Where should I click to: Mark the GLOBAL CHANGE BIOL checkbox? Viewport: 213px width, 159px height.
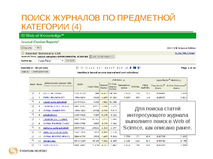tap(33, 111)
